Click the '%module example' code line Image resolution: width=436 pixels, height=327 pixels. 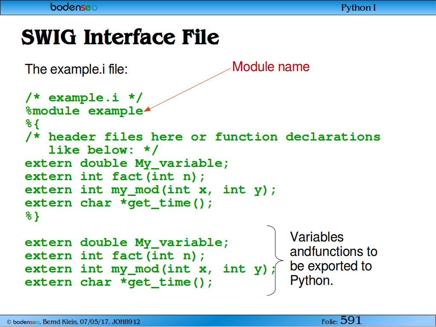coord(84,111)
